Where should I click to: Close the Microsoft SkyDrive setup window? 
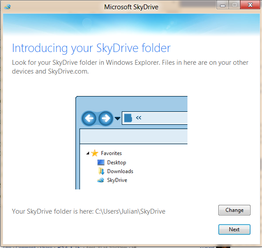click(x=250, y=5)
